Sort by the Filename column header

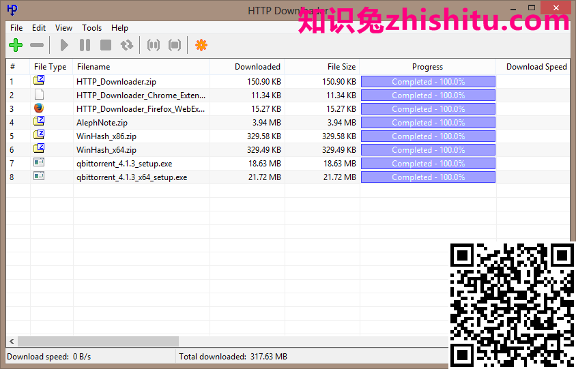click(x=141, y=67)
